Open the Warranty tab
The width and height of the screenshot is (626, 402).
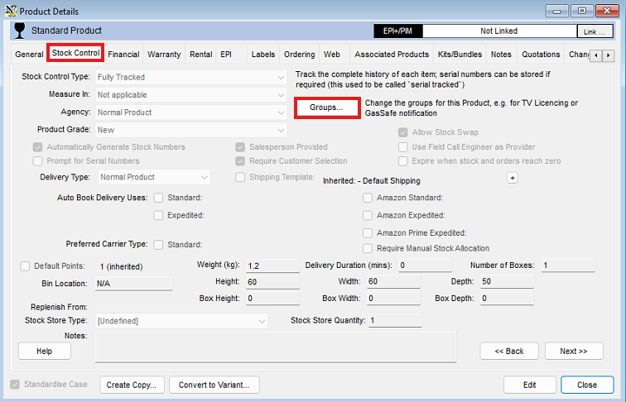[164, 55]
